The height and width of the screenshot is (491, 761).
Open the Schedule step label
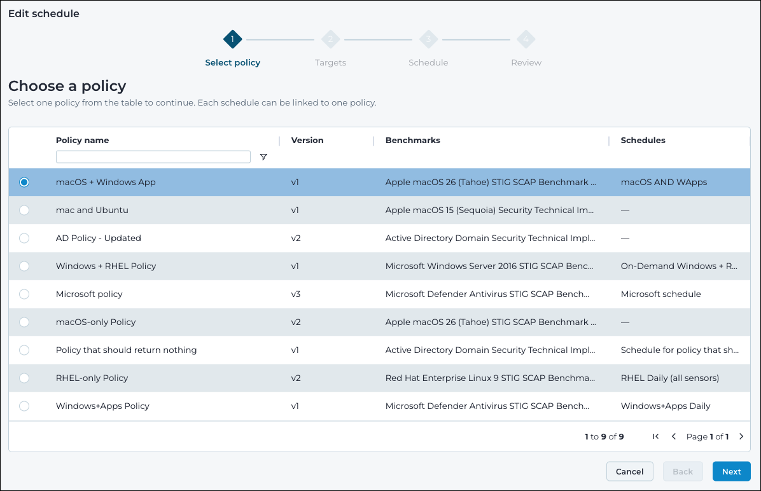[x=429, y=62]
